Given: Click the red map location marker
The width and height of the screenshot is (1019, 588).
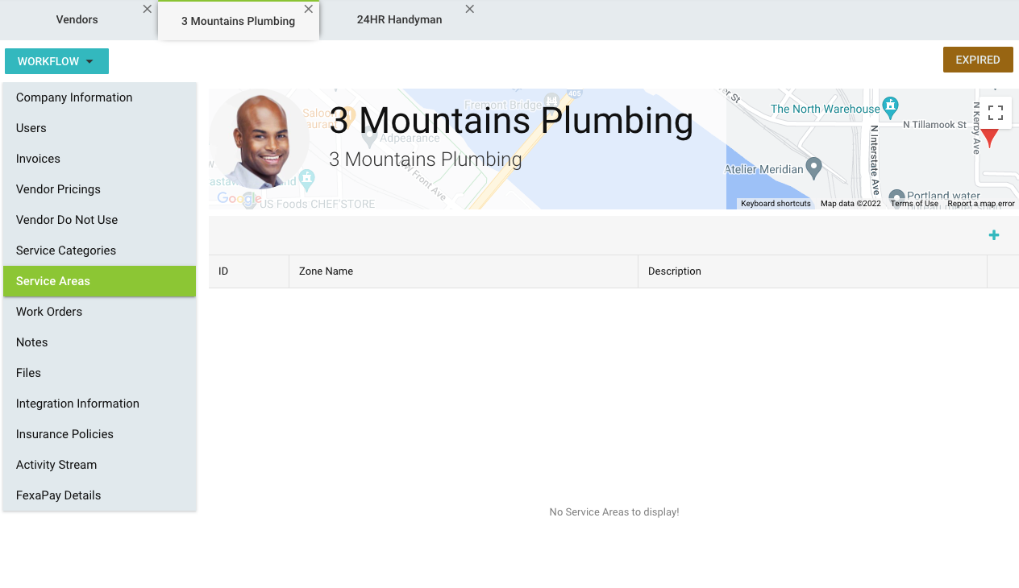Looking at the screenshot, I should point(989,137).
